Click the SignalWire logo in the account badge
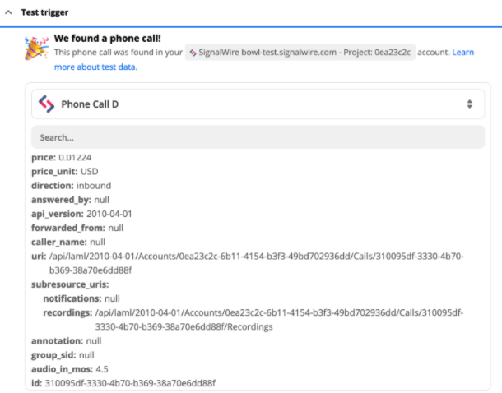Viewport: 502px width, 393px height. coord(193,53)
